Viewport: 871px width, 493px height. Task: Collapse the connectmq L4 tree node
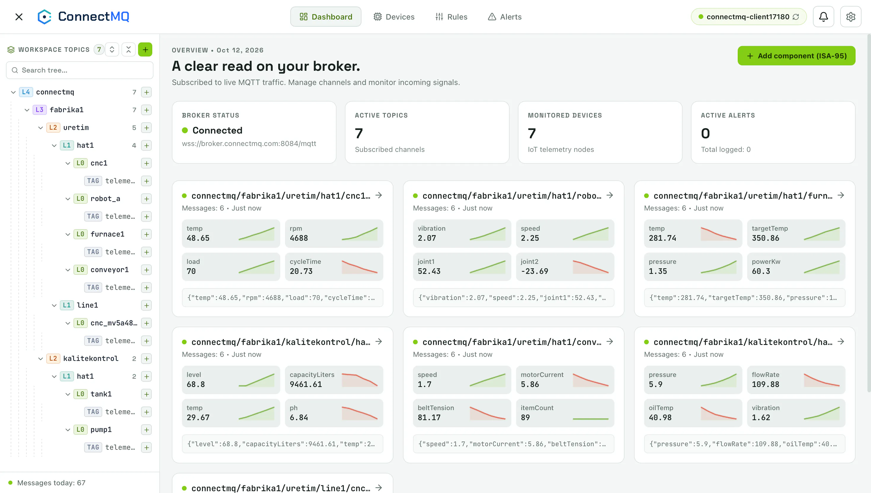[x=13, y=92]
